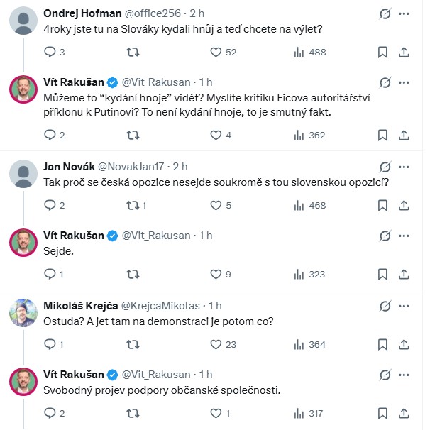Bookmark Ondrej Hofman's tweet

tap(382, 52)
